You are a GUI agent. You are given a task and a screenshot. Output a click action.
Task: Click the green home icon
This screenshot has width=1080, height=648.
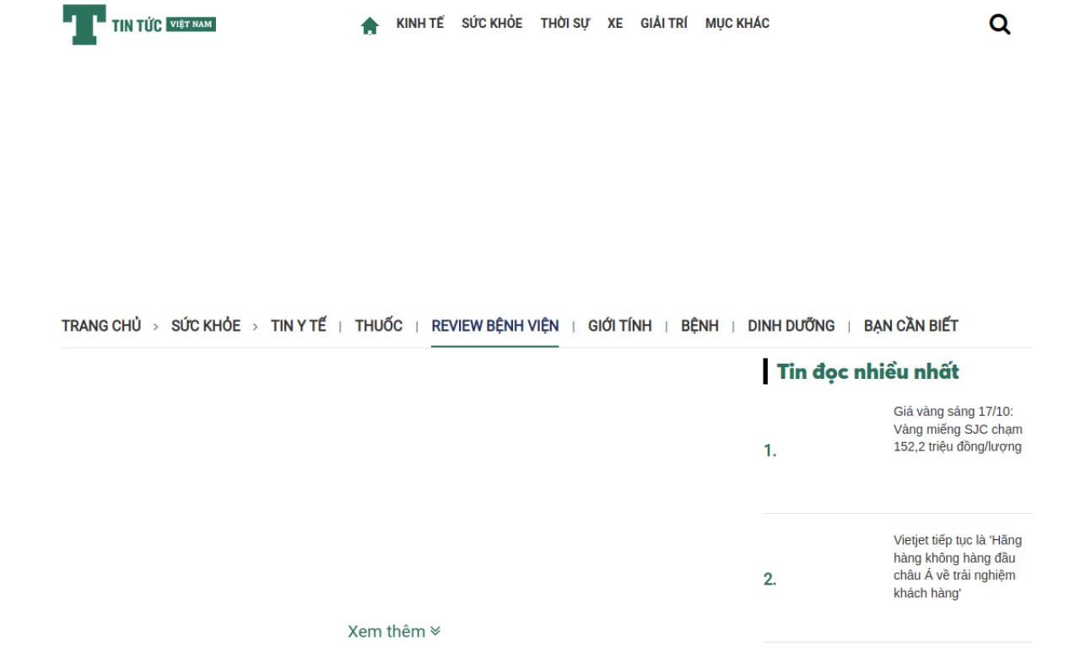tap(370, 25)
